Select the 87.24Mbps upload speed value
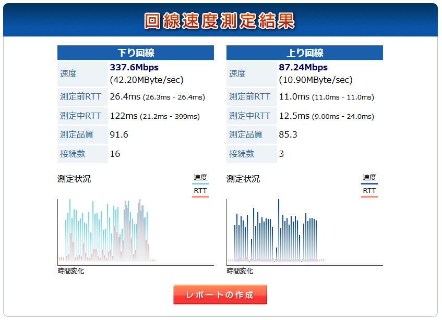 coord(303,67)
